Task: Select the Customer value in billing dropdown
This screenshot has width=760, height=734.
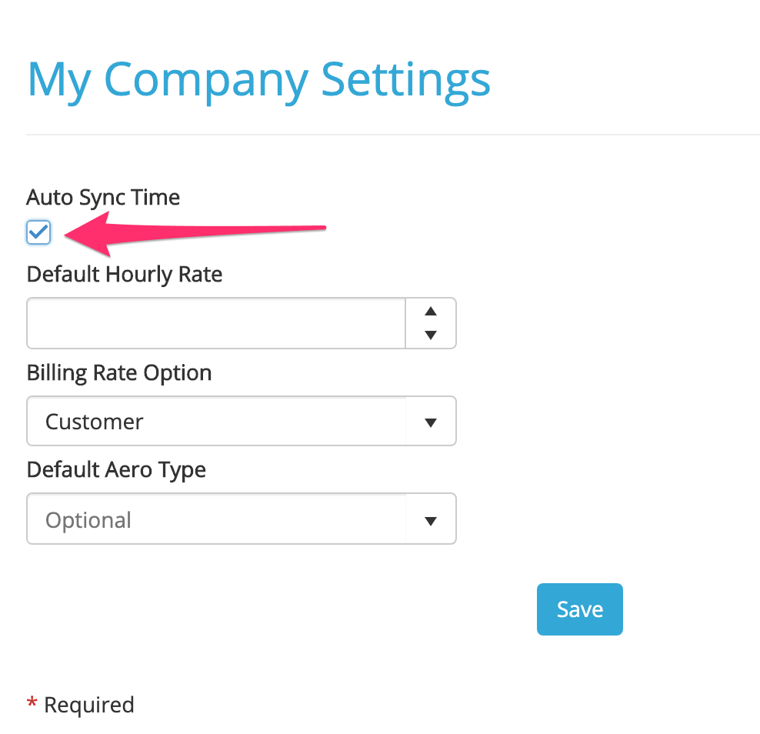Action: click(94, 421)
